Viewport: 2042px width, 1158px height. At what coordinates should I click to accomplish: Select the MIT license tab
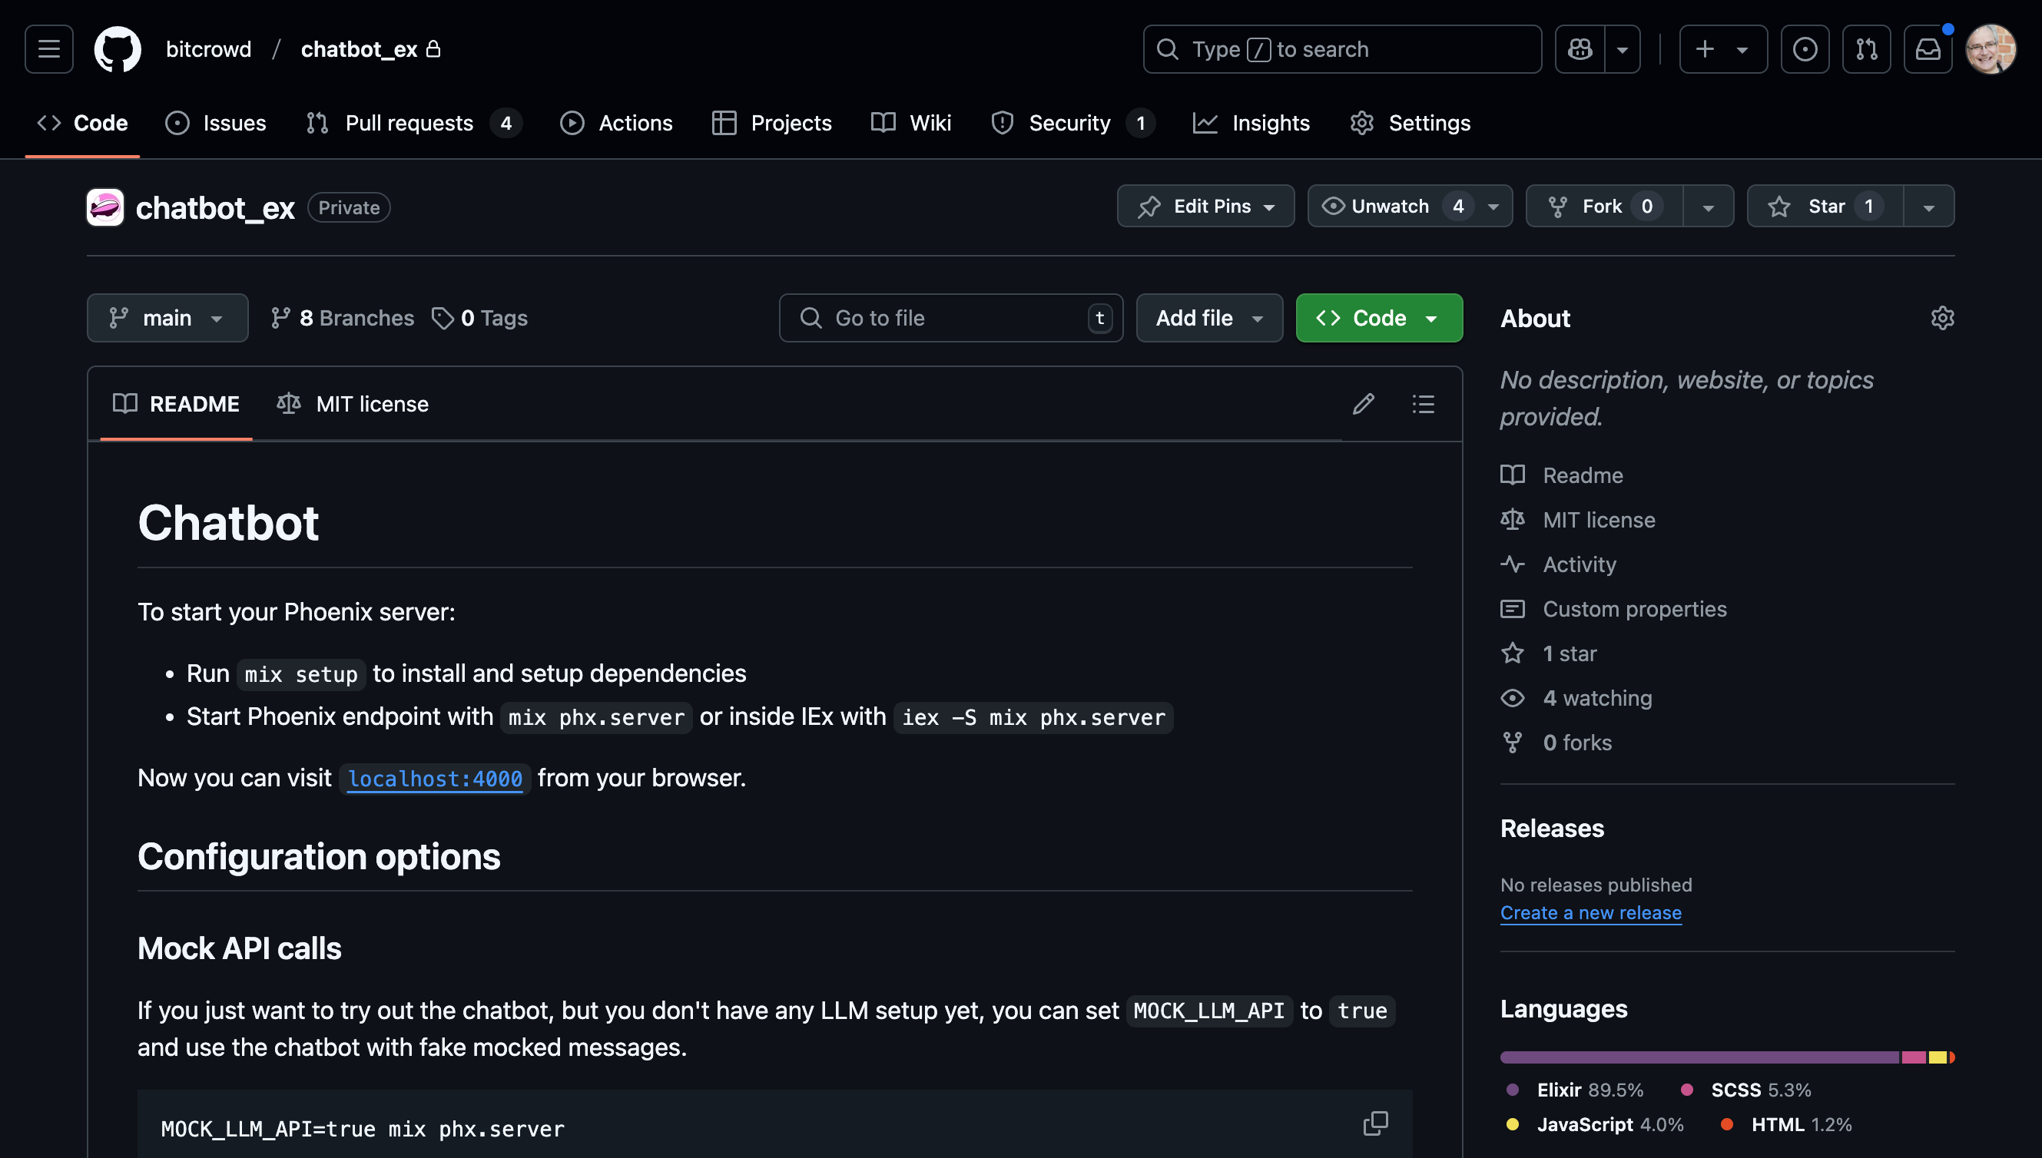coord(352,404)
